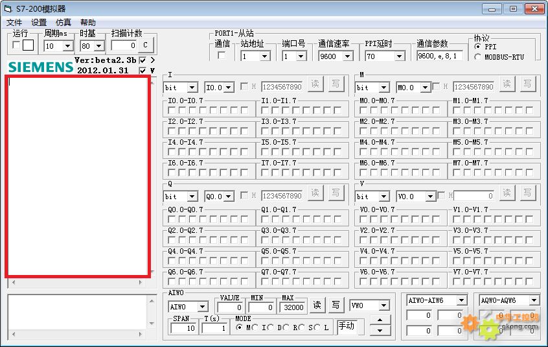Viewport: 548px width, 347px height.
Task: Toggle first bit checkbox in I1.0-I1.7
Action: coord(265,110)
